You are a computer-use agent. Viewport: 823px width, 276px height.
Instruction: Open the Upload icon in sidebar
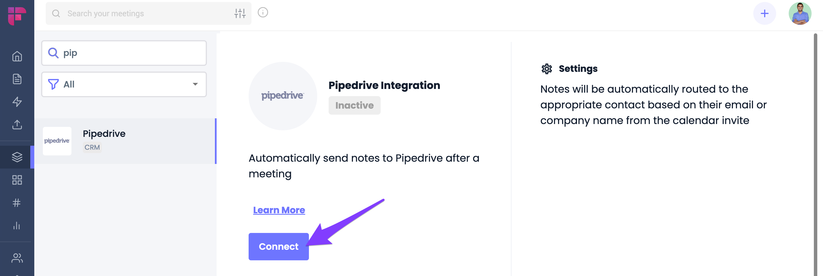point(17,125)
